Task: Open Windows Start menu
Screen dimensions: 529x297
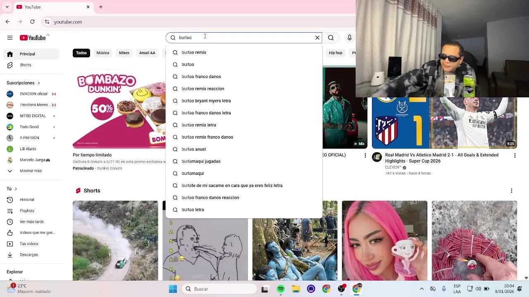Action: pyautogui.click(x=173, y=289)
